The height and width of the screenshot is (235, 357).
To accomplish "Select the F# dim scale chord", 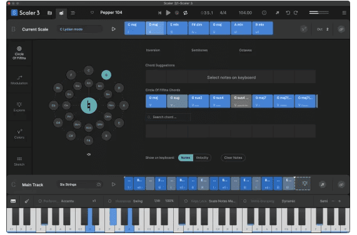I will (199, 28).
